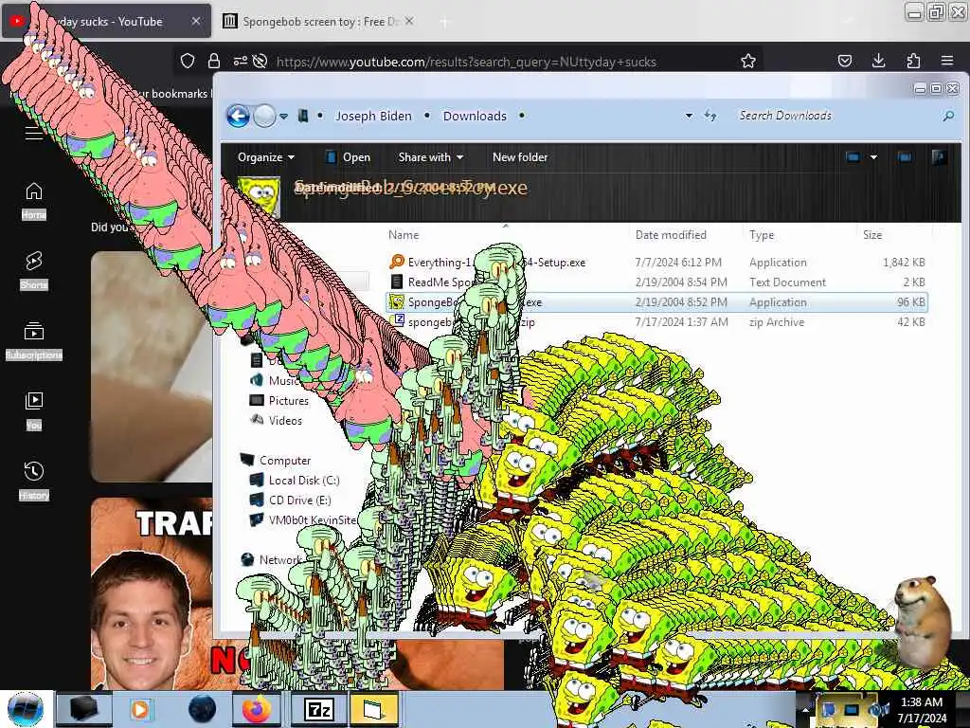Open the Firefox extensions puzzle icon

[913, 60]
